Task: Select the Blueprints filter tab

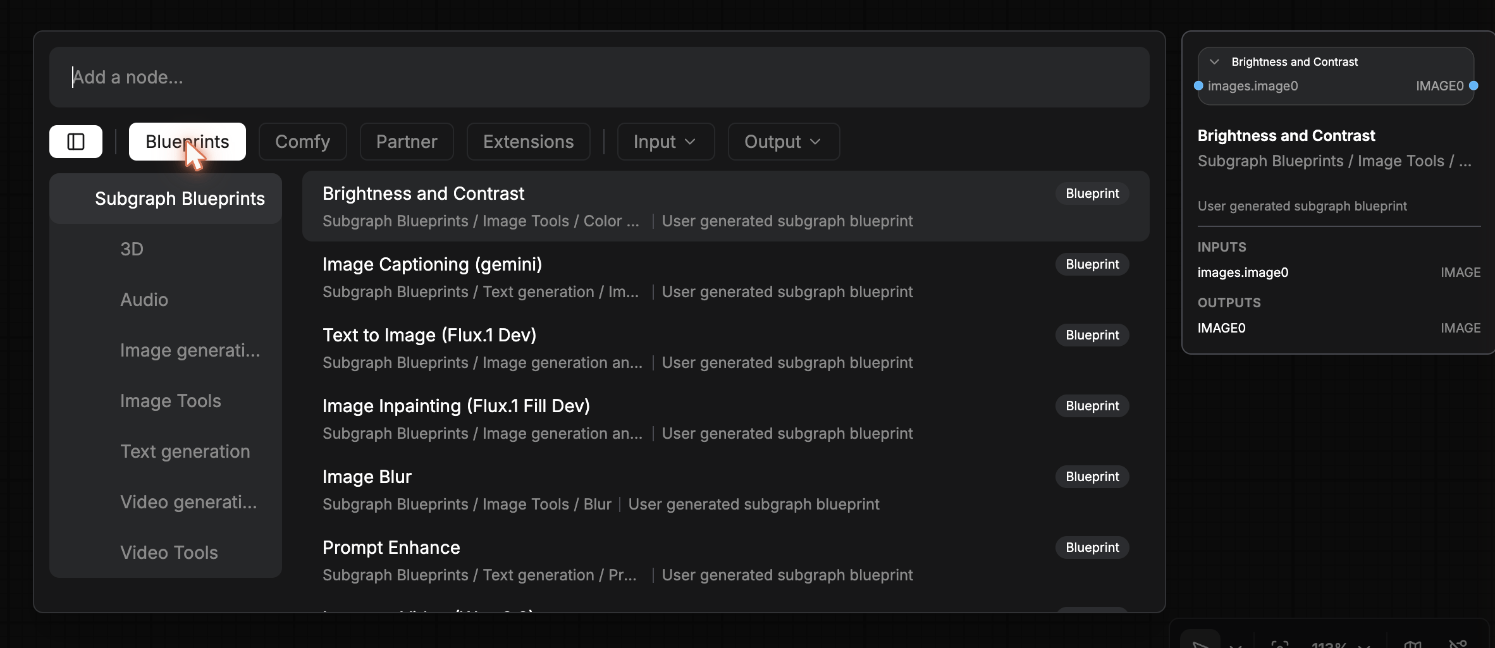Action: (x=187, y=142)
